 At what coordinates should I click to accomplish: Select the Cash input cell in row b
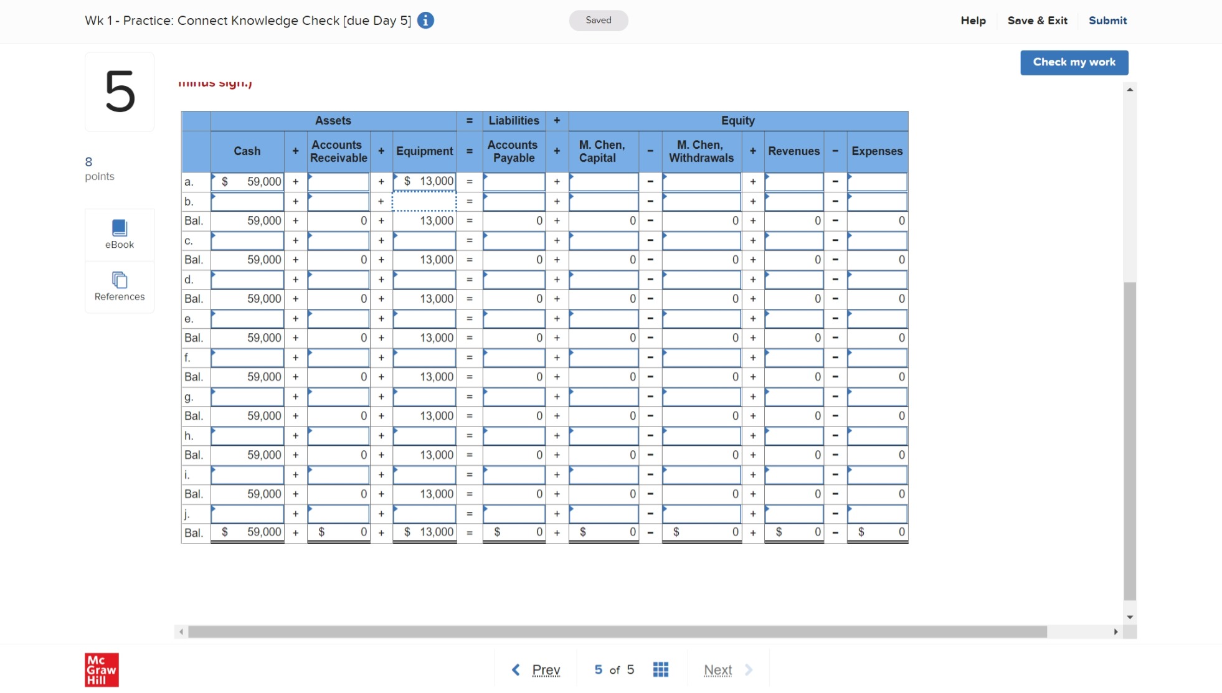(x=247, y=200)
